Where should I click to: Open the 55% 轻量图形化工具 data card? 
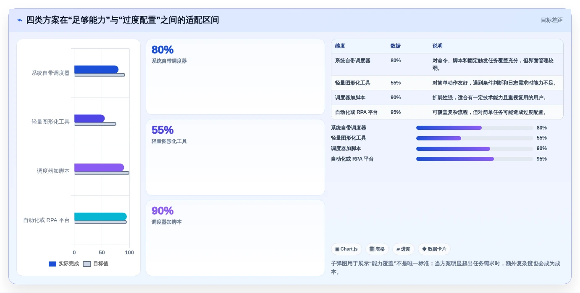pyautogui.click(x=235, y=157)
